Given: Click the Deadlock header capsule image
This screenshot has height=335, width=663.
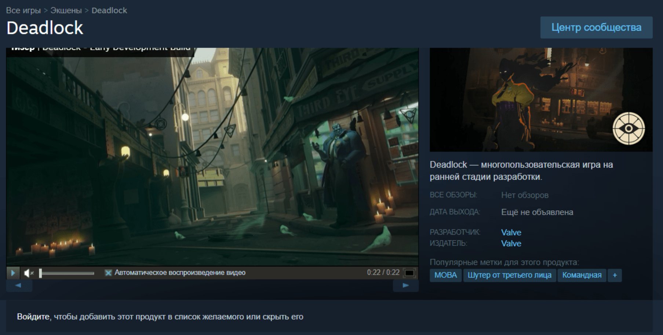Looking at the screenshot, I should click(x=541, y=100).
